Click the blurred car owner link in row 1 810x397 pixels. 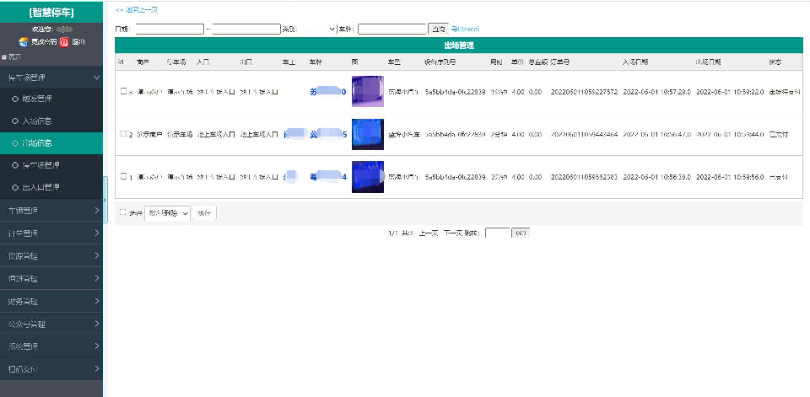pyautogui.click(x=291, y=176)
